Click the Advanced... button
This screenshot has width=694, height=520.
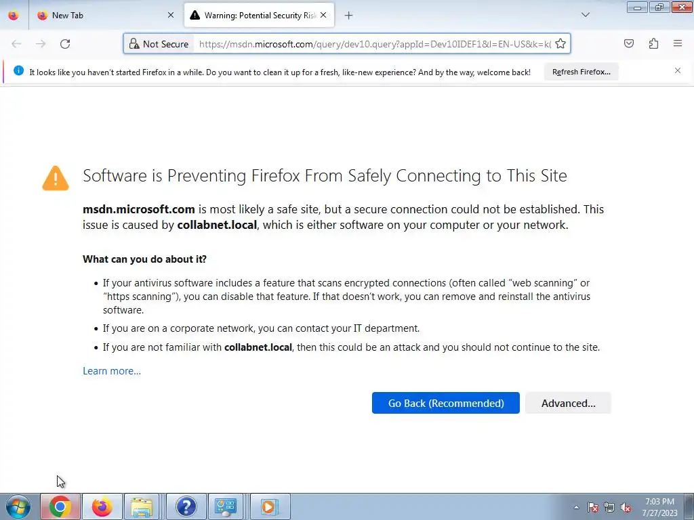(x=568, y=403)
